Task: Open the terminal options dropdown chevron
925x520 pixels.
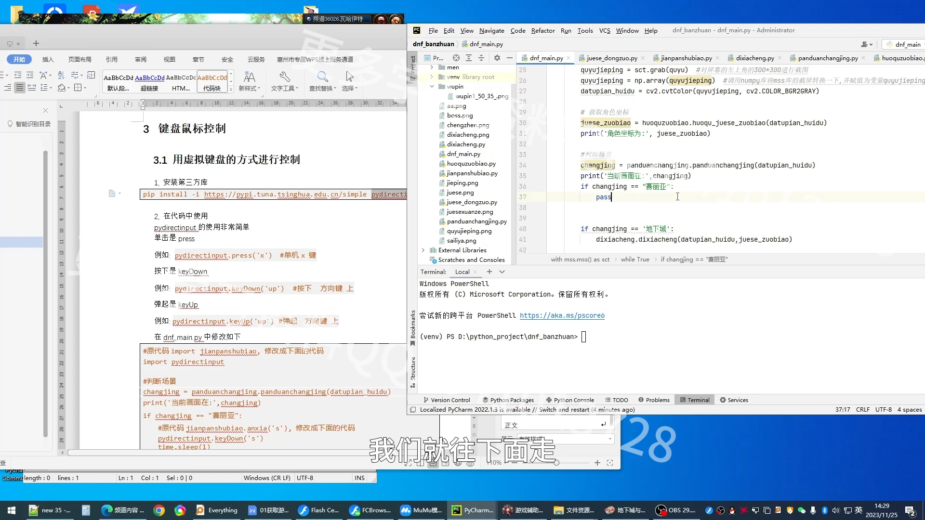Action: pyautogui.click(x=502, y=272)
